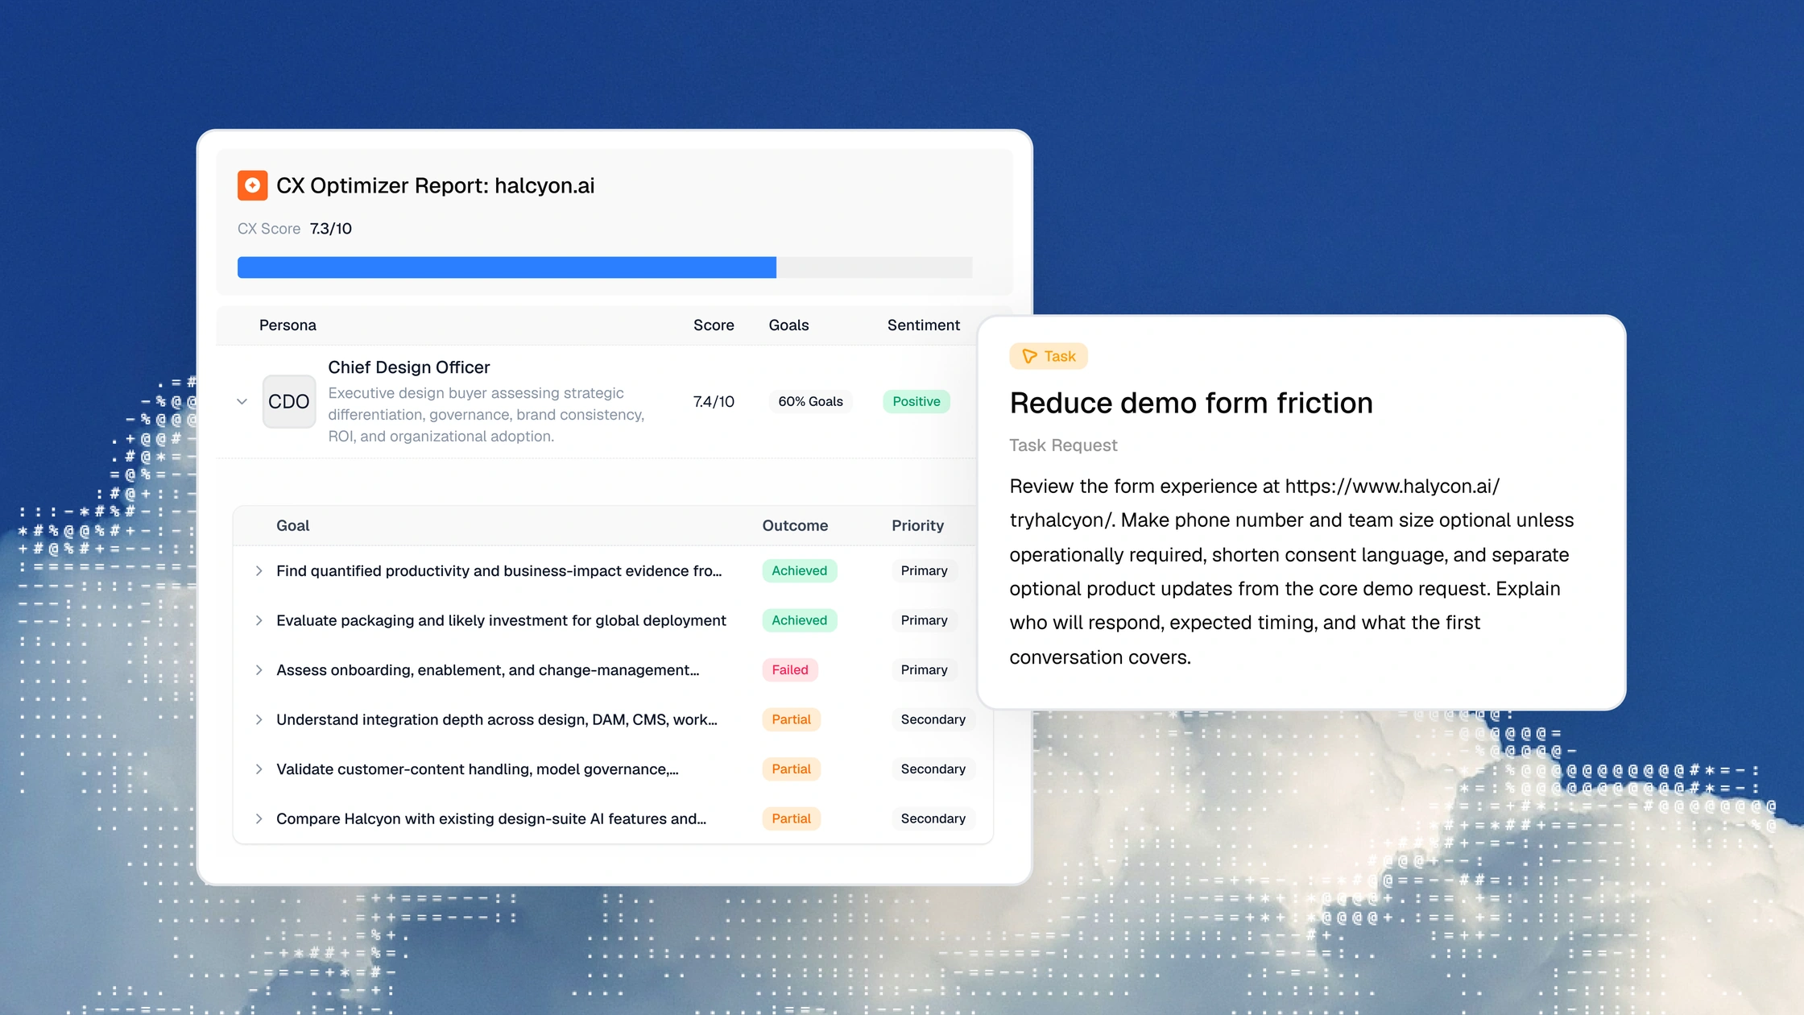Click the Task tag icon

(1029, 356)
